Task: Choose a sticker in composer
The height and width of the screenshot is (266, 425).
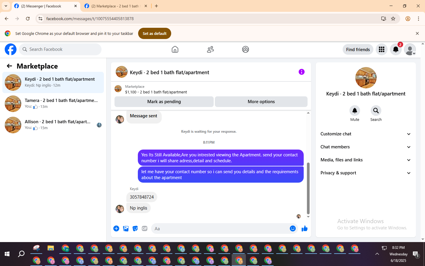Action: tap(135, 228)
